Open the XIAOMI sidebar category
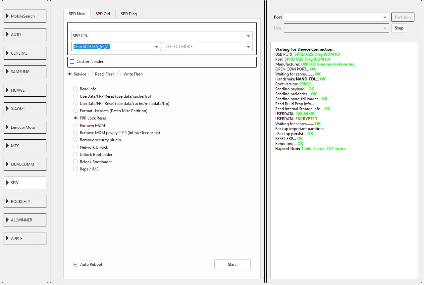Image resolution: width=424 pixels, height=285 pixels. 25,109
